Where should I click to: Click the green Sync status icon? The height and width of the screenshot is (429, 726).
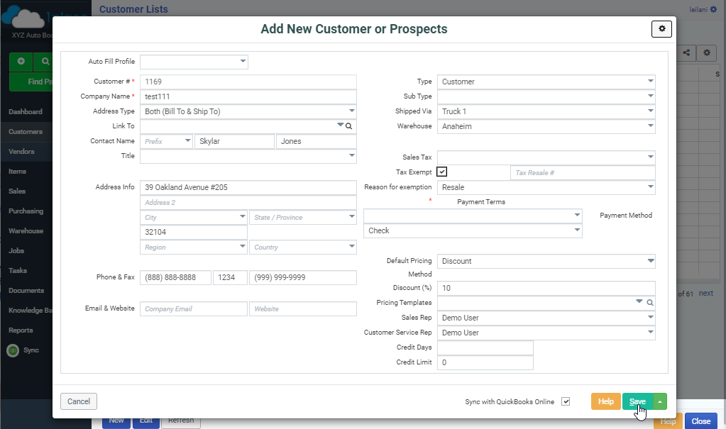pos(12,350)
